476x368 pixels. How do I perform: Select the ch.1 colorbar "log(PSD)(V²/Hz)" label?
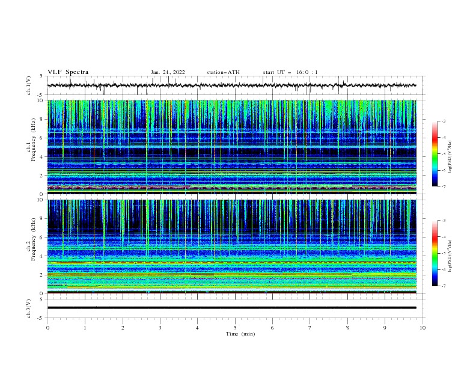tap(450, 157)
